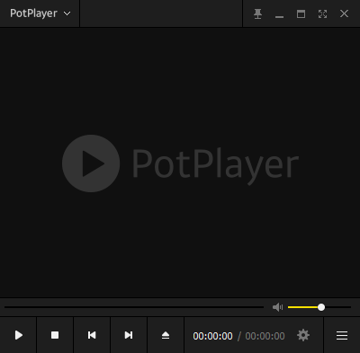Open the settings gear control panel
Viewport: 360px width, 353px height.
tap(303, 335)
